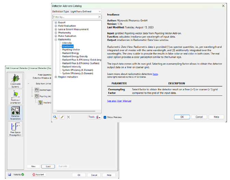Expand the Region Indication category
This screenshot has width=230, height=180.
56,77
